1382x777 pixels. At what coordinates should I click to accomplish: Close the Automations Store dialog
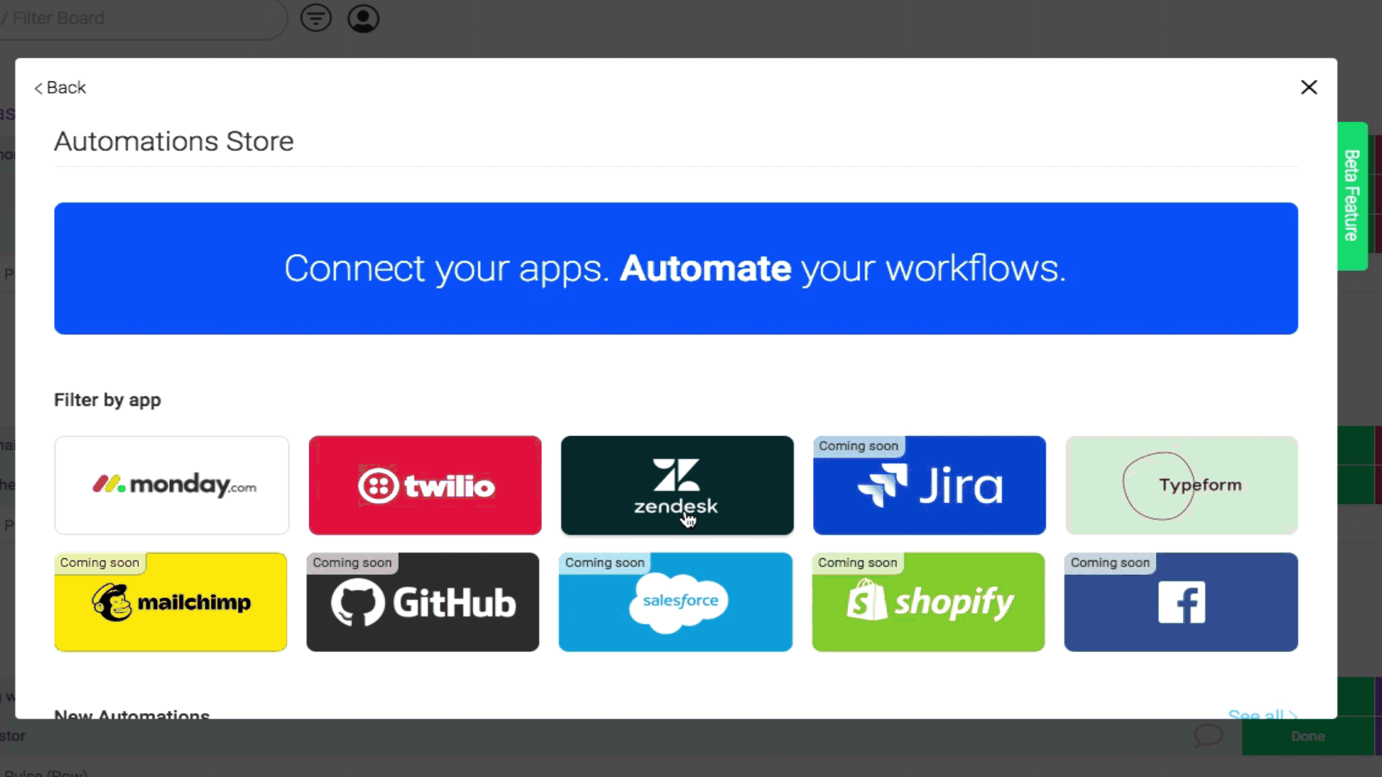1309,87
